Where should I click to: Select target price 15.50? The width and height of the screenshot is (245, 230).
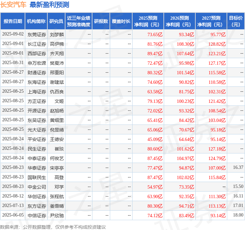pyautogui.click(x=238, y=186)
